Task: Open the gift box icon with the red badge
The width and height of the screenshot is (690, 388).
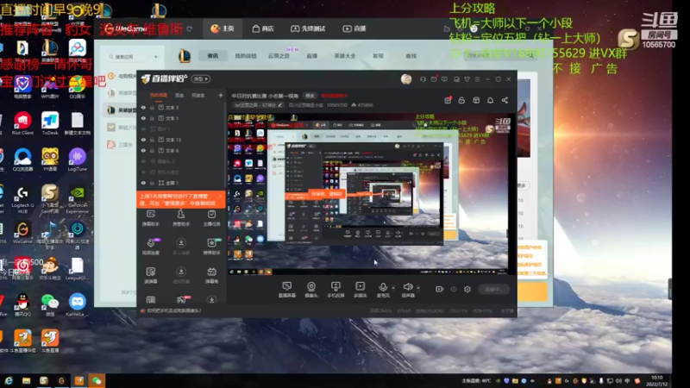Action: click(448, 100)
